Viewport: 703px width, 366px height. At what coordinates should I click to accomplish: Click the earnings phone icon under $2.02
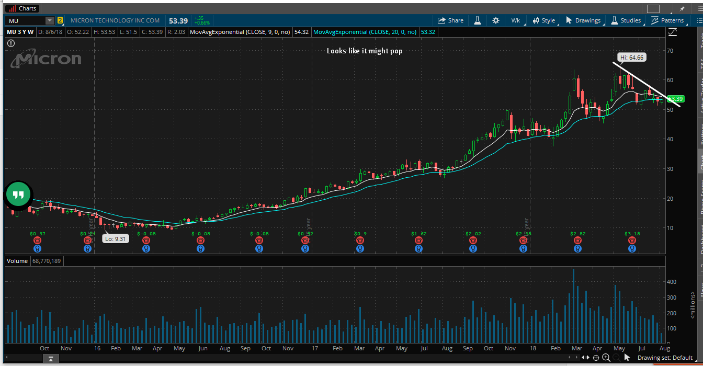tap(473, 240)
